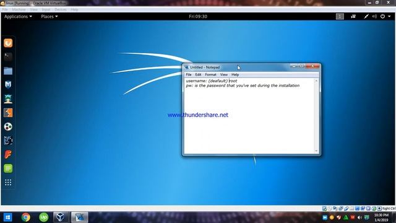Viewport: 396px width, 223px height.
Task: Open the Fri 09:30 clock calendar
Action: click(198, 17)
